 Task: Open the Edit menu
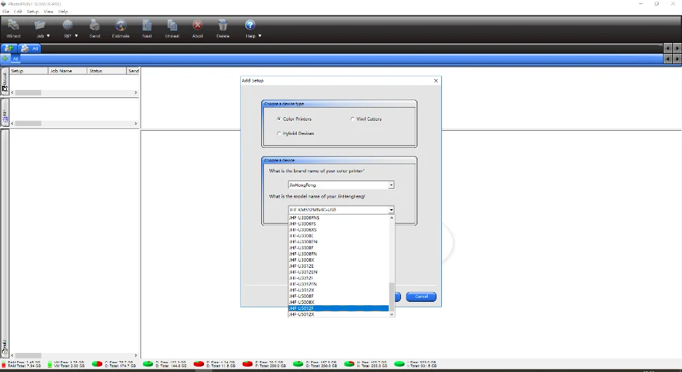coord(18,12)
